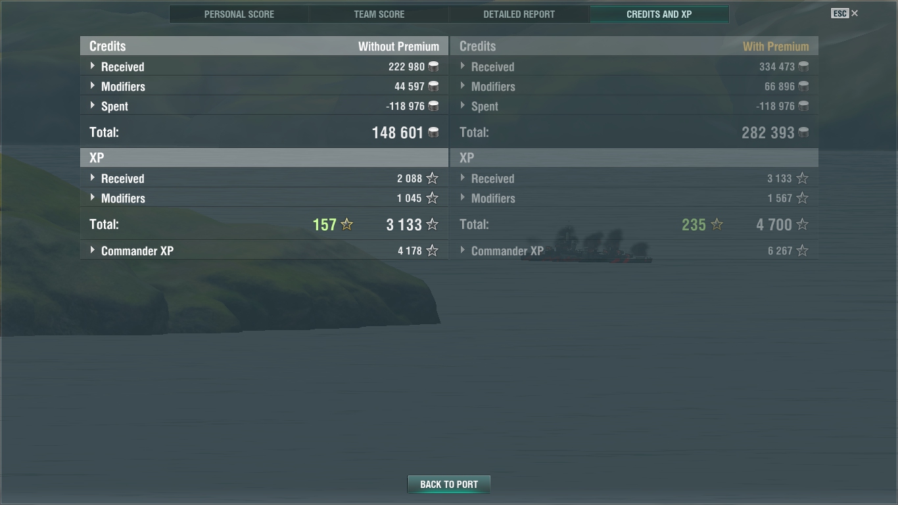The height and width of the screenshot is (505, 898).
Task: Click the coin icon beside 282 393 premium total
Action: [x=803, y=133]
